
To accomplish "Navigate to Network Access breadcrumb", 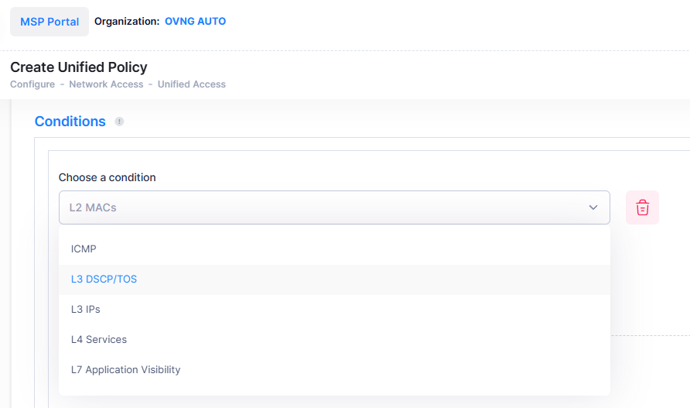I will pyautogui.click(x=106, y=84).
